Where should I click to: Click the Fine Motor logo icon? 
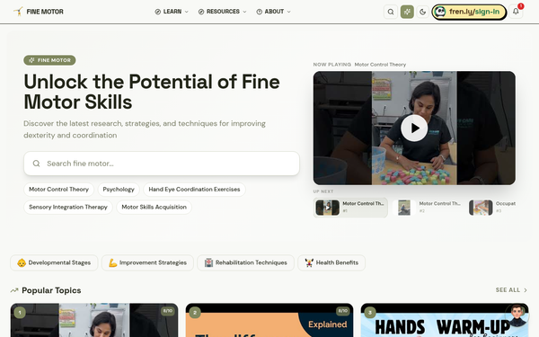(18, 12)
